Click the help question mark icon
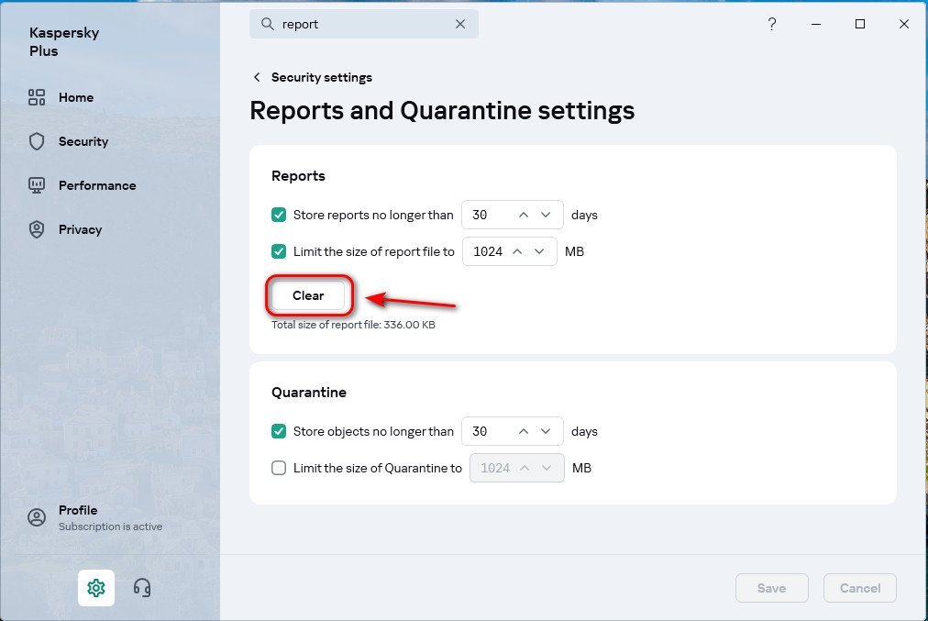 772,25
